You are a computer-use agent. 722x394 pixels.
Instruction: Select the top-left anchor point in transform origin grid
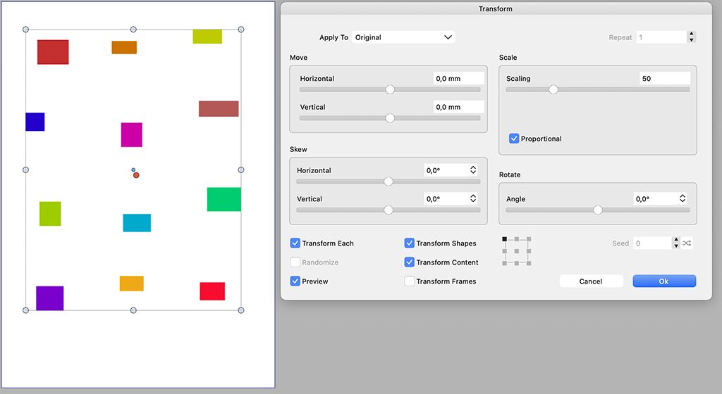click(x=505, y=239)
